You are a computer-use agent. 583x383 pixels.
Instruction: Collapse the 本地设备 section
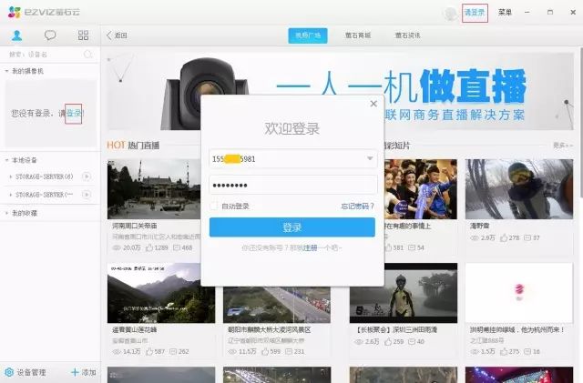click(x=6, y=159)
